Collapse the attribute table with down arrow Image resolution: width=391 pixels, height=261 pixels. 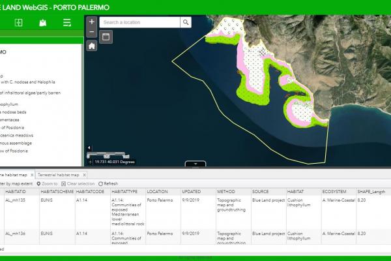tap(195, 164)
